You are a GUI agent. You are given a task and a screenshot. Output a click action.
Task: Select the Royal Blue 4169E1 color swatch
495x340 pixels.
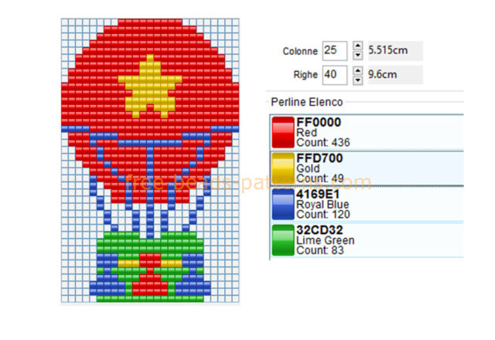[283, 204]
